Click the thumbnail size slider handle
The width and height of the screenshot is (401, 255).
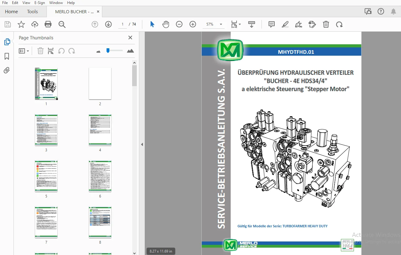click(x=108, y=50)
